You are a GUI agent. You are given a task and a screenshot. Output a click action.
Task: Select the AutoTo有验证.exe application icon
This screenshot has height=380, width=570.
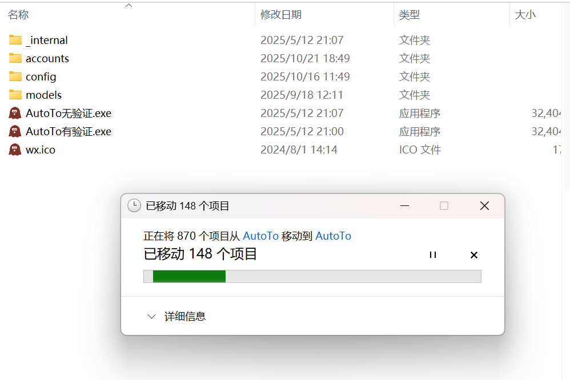pyautogui.click(x=15, y=131)
